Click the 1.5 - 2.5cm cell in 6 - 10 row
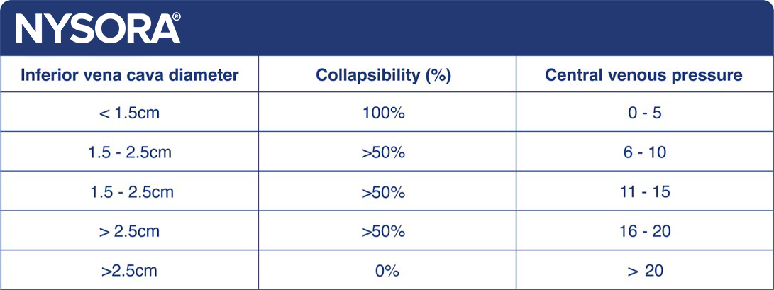This screenshot has height=290, width=774. tap(129, 152)
